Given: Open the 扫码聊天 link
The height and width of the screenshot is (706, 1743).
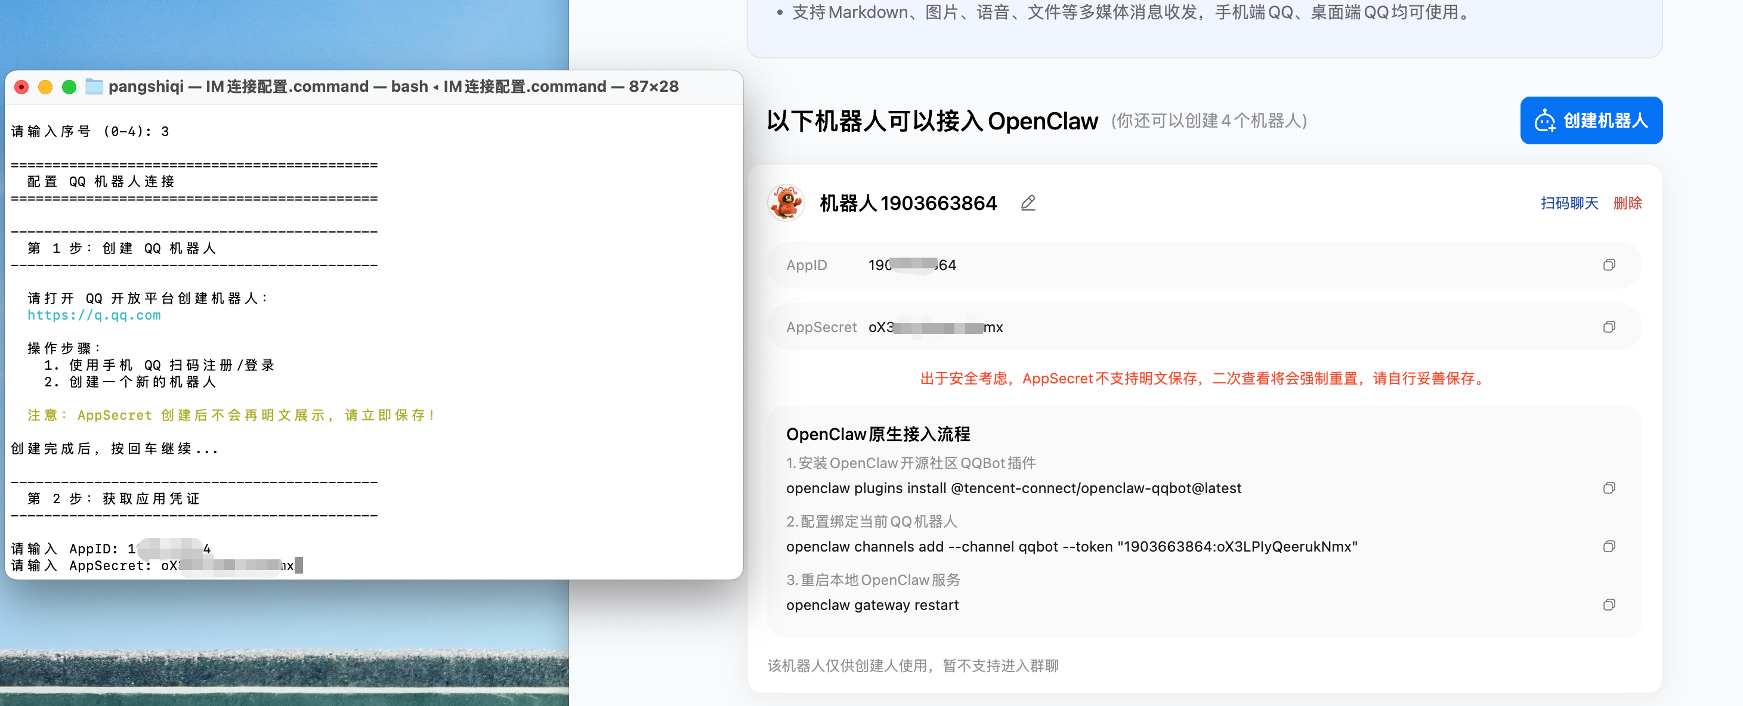Looking at the screenshot, I should tap(1569, 203).
